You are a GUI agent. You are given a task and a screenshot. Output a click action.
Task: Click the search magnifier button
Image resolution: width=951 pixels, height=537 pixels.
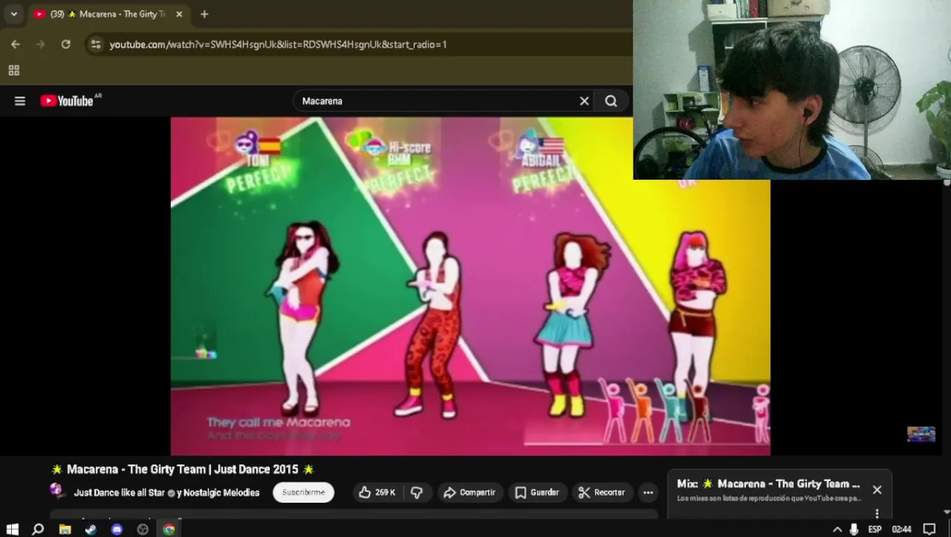[611, 101]
